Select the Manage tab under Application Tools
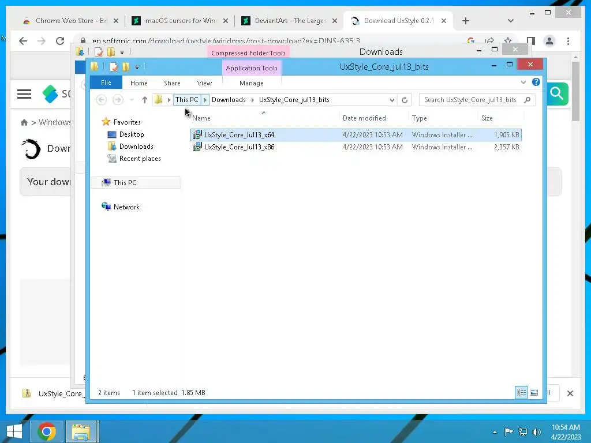The height and width of the screenshot is (443, 591). pyautogui.click(x=252, y=83)
